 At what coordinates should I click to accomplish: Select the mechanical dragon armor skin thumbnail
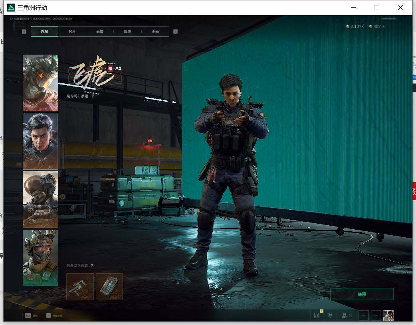40,83
